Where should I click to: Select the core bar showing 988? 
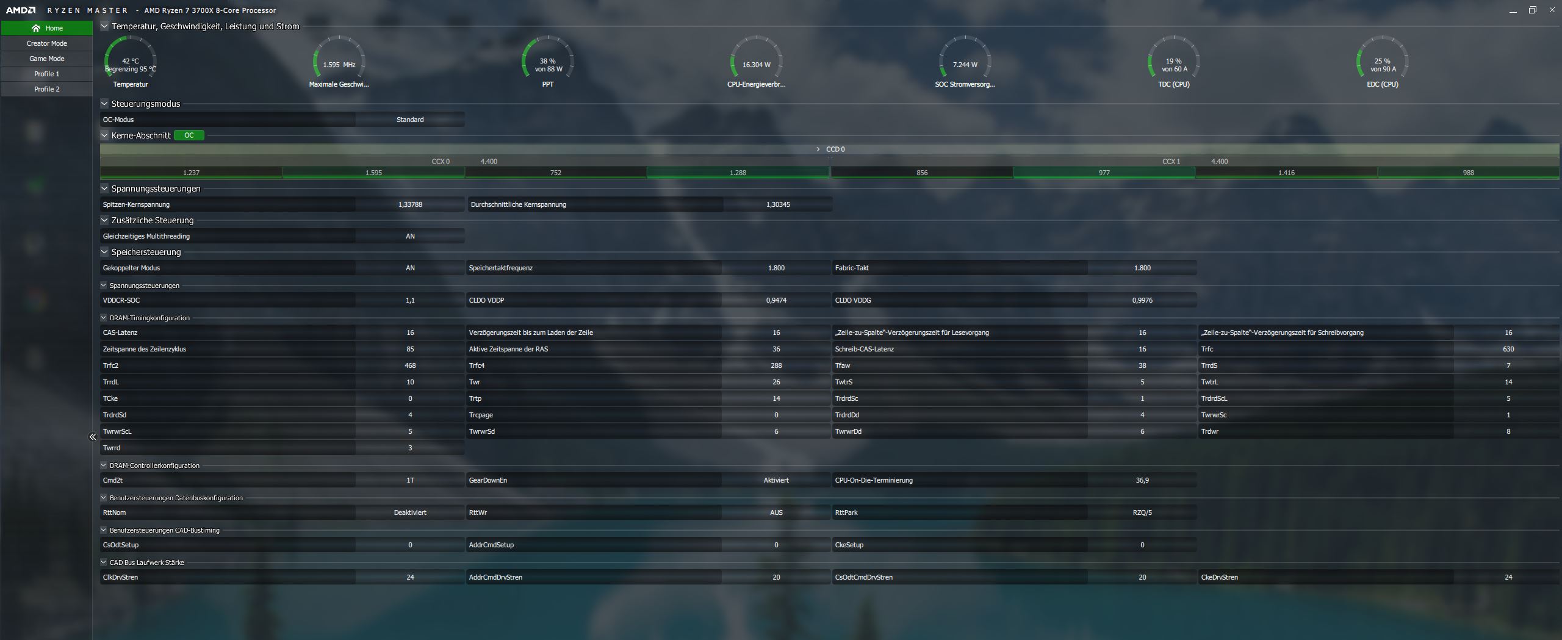point(1469,173)
